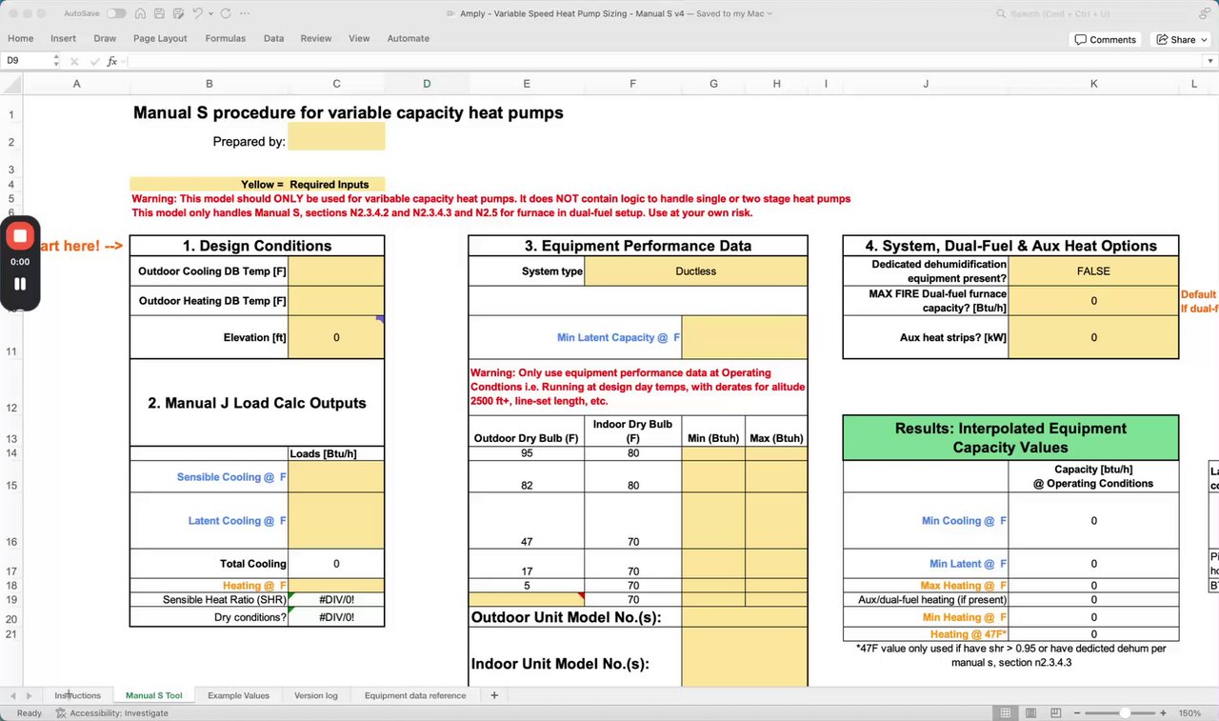Open the View ribbon tab
Image resolution: width=1219 pixels, height=721 pixels.
point(359,38)
